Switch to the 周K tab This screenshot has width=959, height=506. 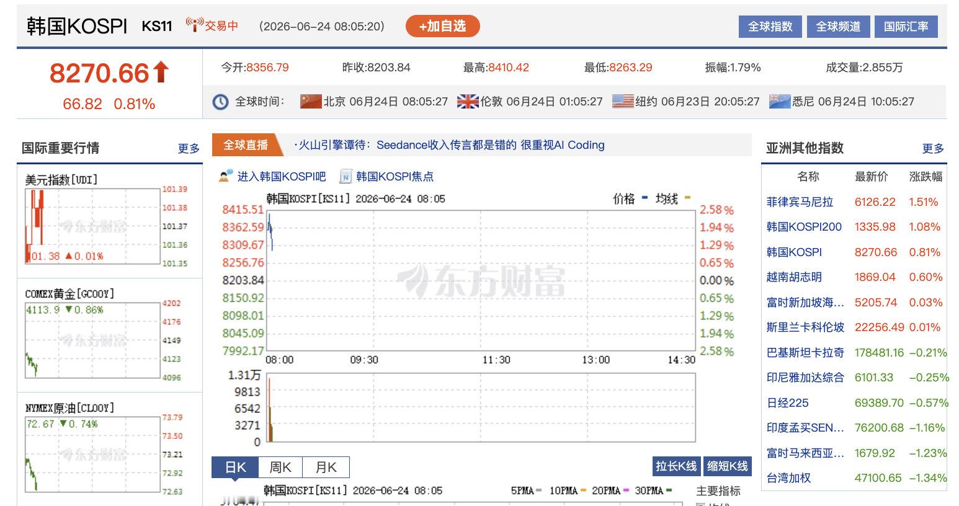(280, 467)
